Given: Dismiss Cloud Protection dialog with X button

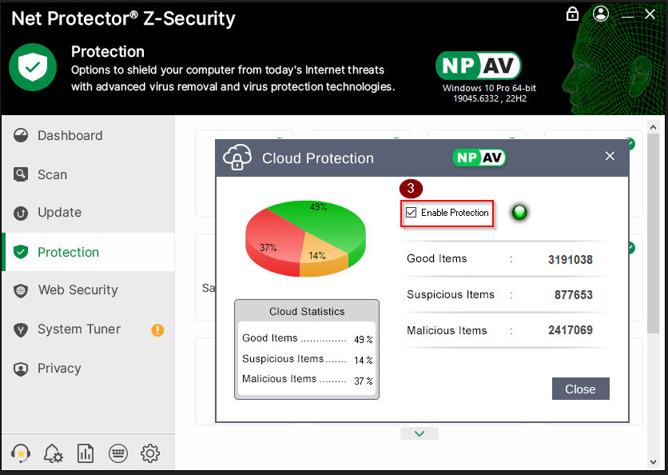Looking at the screenshot, I should coord(610,157).
